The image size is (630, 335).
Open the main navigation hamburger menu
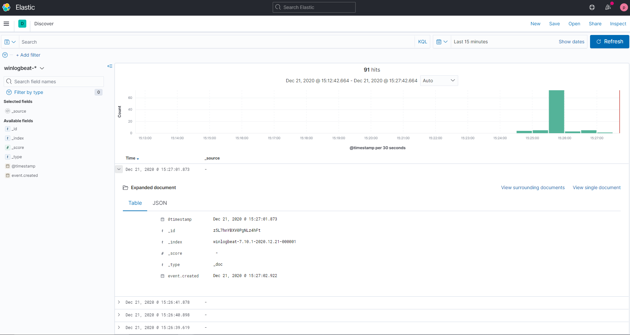click(6, 24)
